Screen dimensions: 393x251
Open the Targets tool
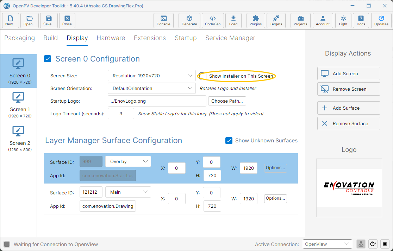[276, 20]
